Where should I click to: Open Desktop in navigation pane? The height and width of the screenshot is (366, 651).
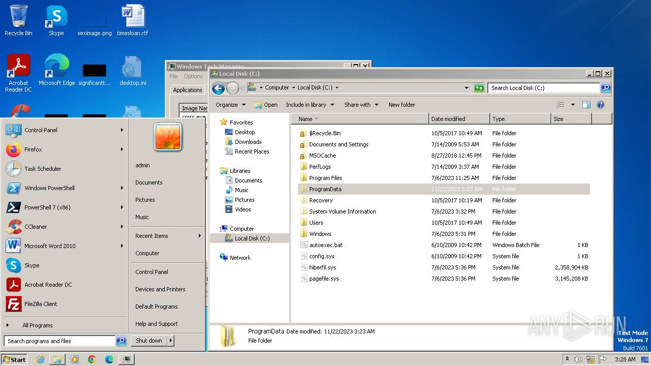click(x=245, y=132)
